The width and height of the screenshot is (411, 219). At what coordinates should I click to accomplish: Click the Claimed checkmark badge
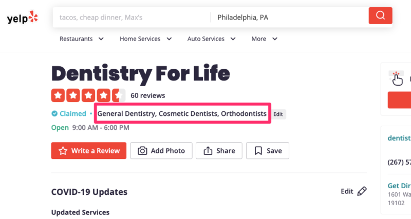[54, 113]
